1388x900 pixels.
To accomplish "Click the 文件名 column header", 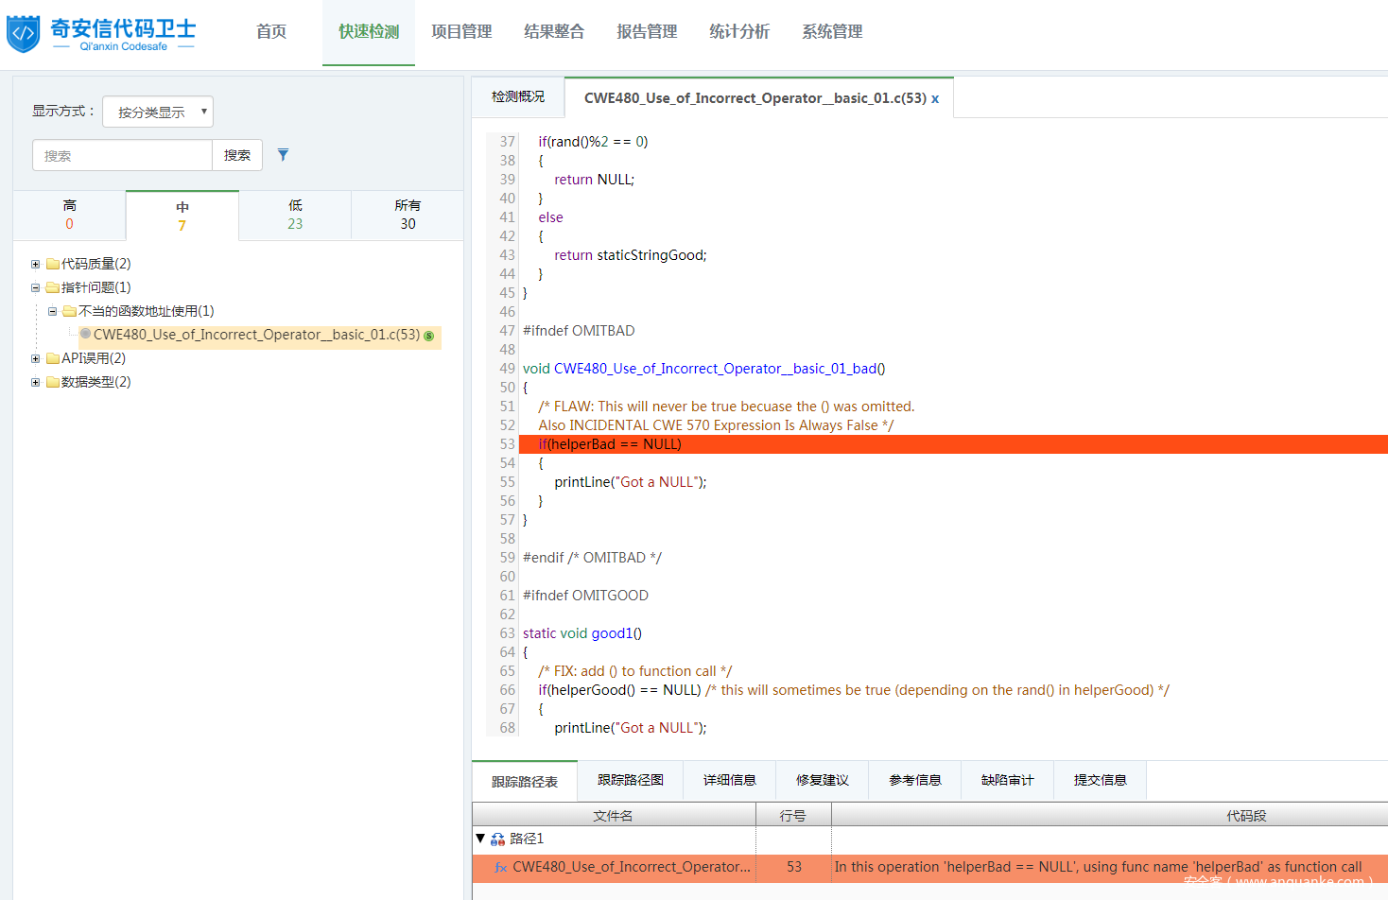I will (614, 815).
